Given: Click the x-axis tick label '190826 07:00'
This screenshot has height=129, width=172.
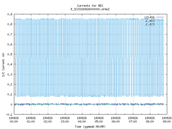Looking at the screenshot, I should 133,120.
